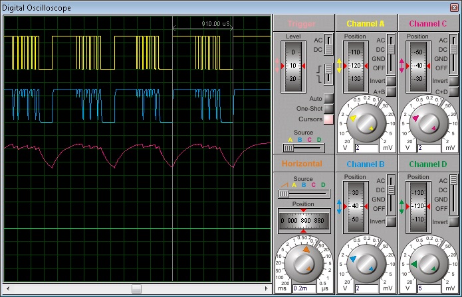Image resolution: width=462 pixels, height=297 pixels.
Task: Click the Channel A yellow position arrow
Action: pyautogui.click(x=340, y=66)
